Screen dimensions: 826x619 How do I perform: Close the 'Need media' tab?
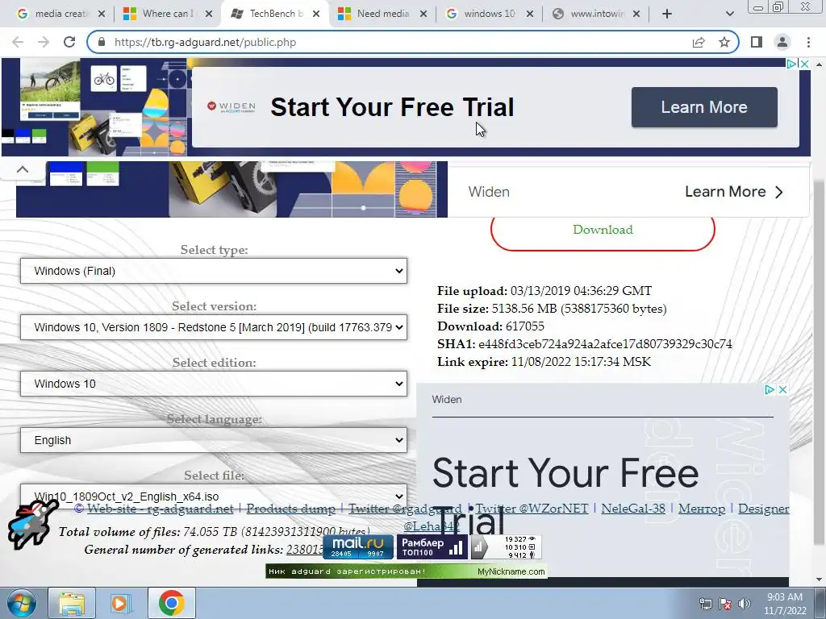tap(423, 14)
